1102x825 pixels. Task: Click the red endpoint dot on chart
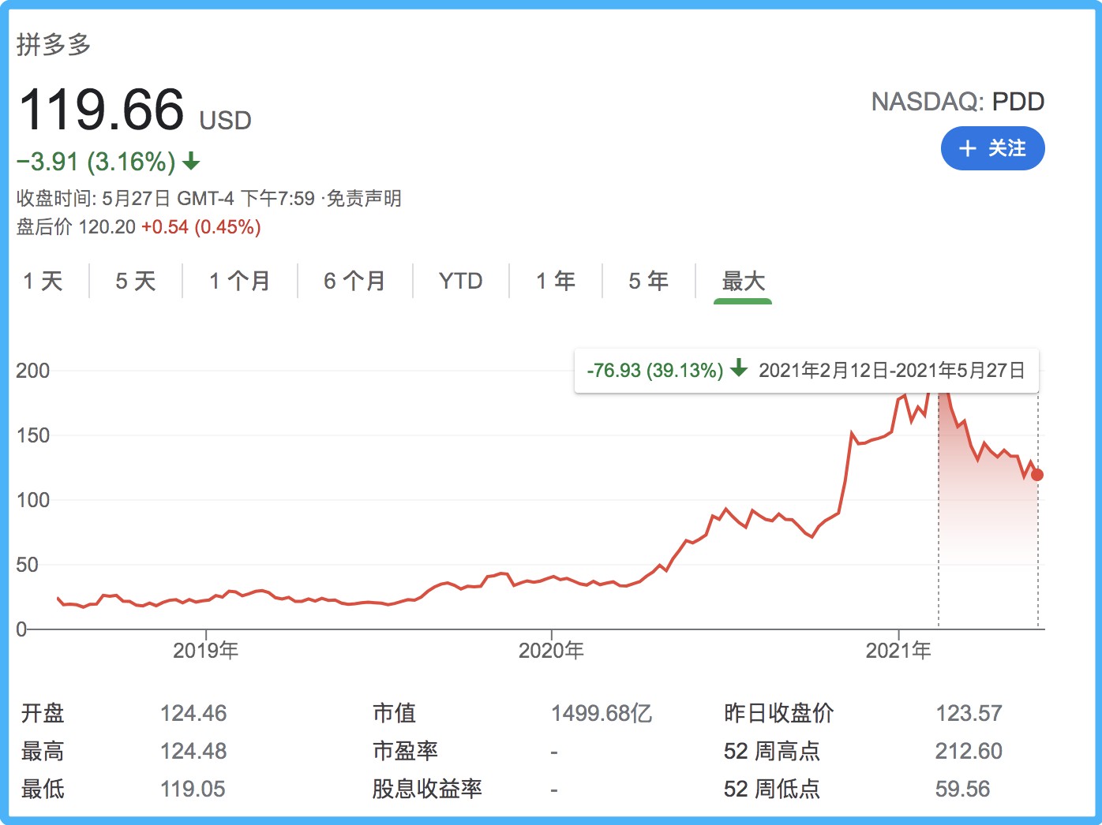1037,475
